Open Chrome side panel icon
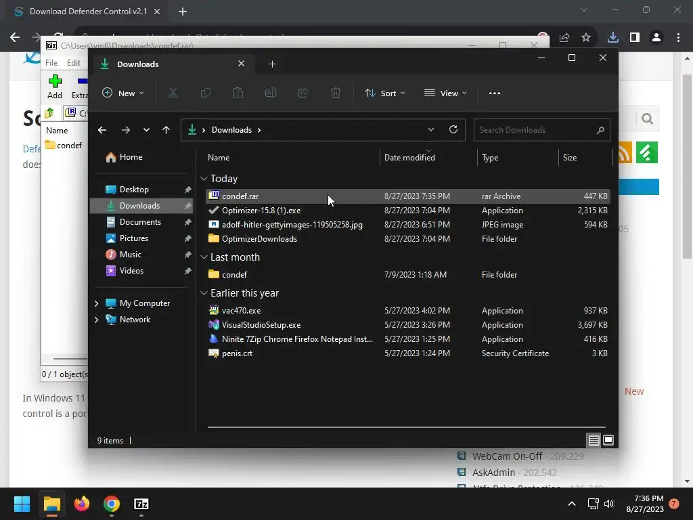 (x=635, y=38)
